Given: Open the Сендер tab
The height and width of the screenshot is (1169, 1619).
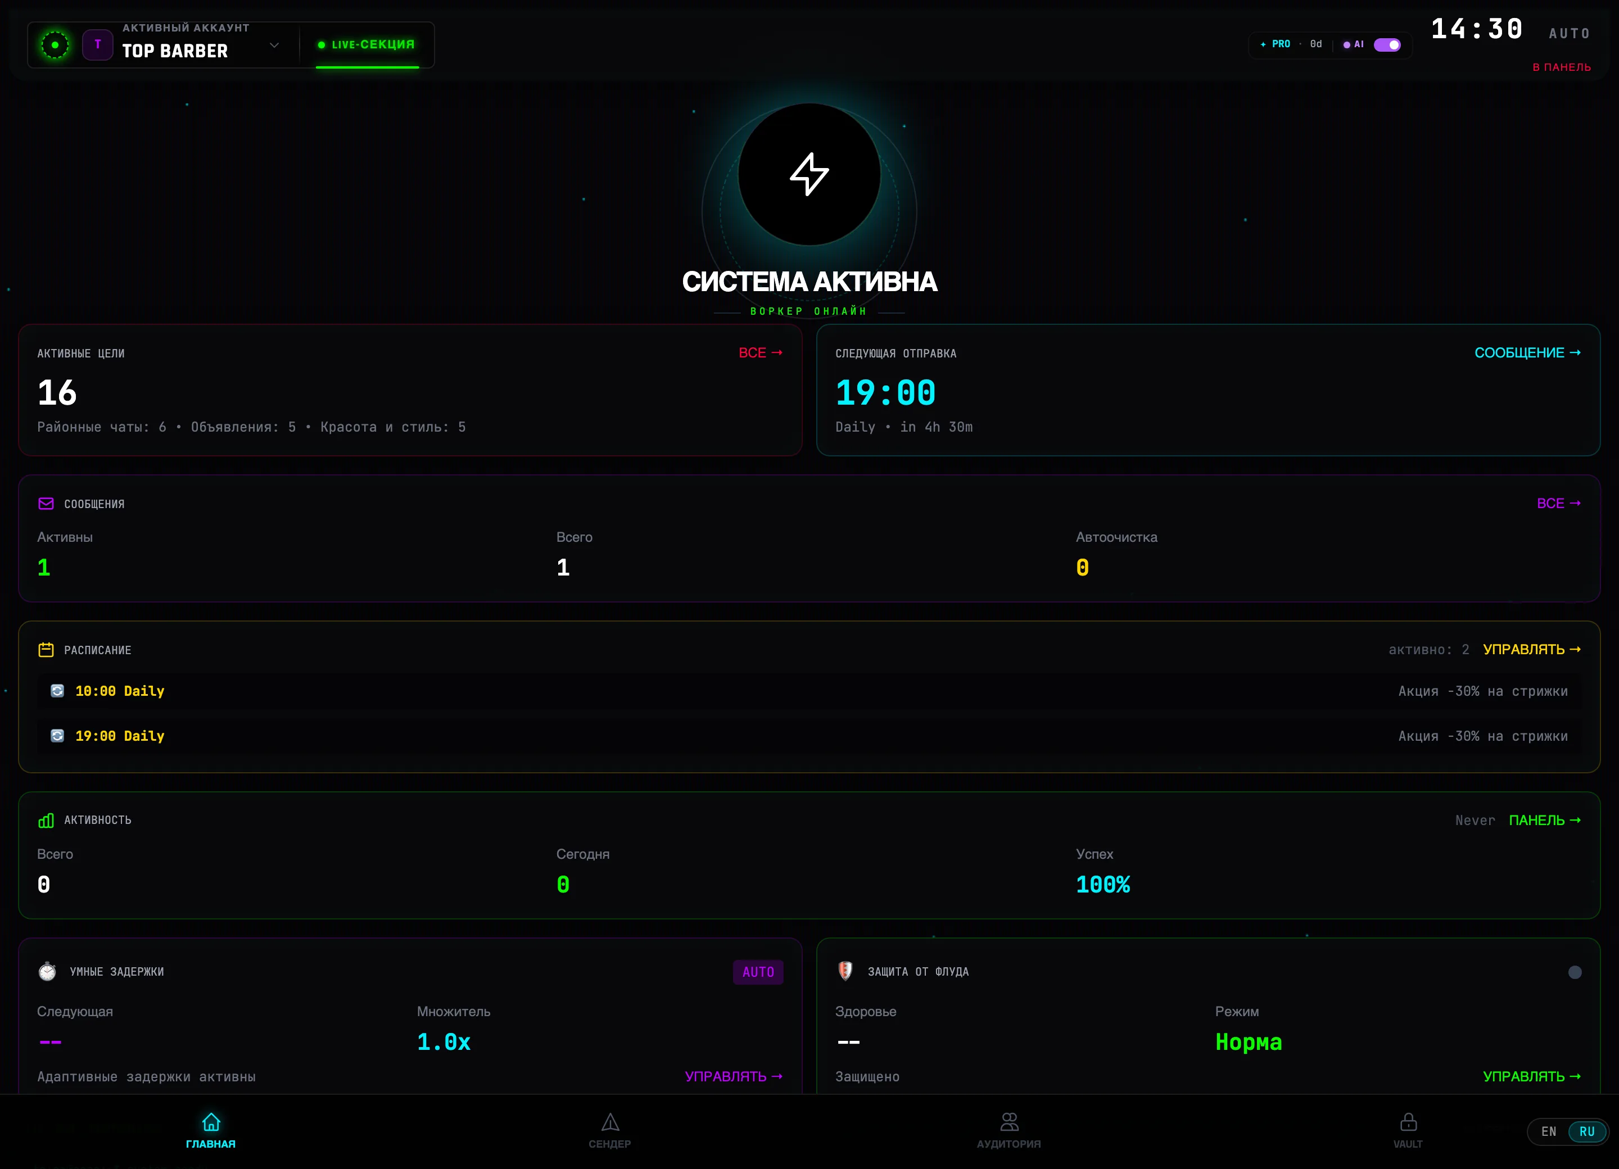Looking at the screenshot, I should click(x=609, y=1131).
